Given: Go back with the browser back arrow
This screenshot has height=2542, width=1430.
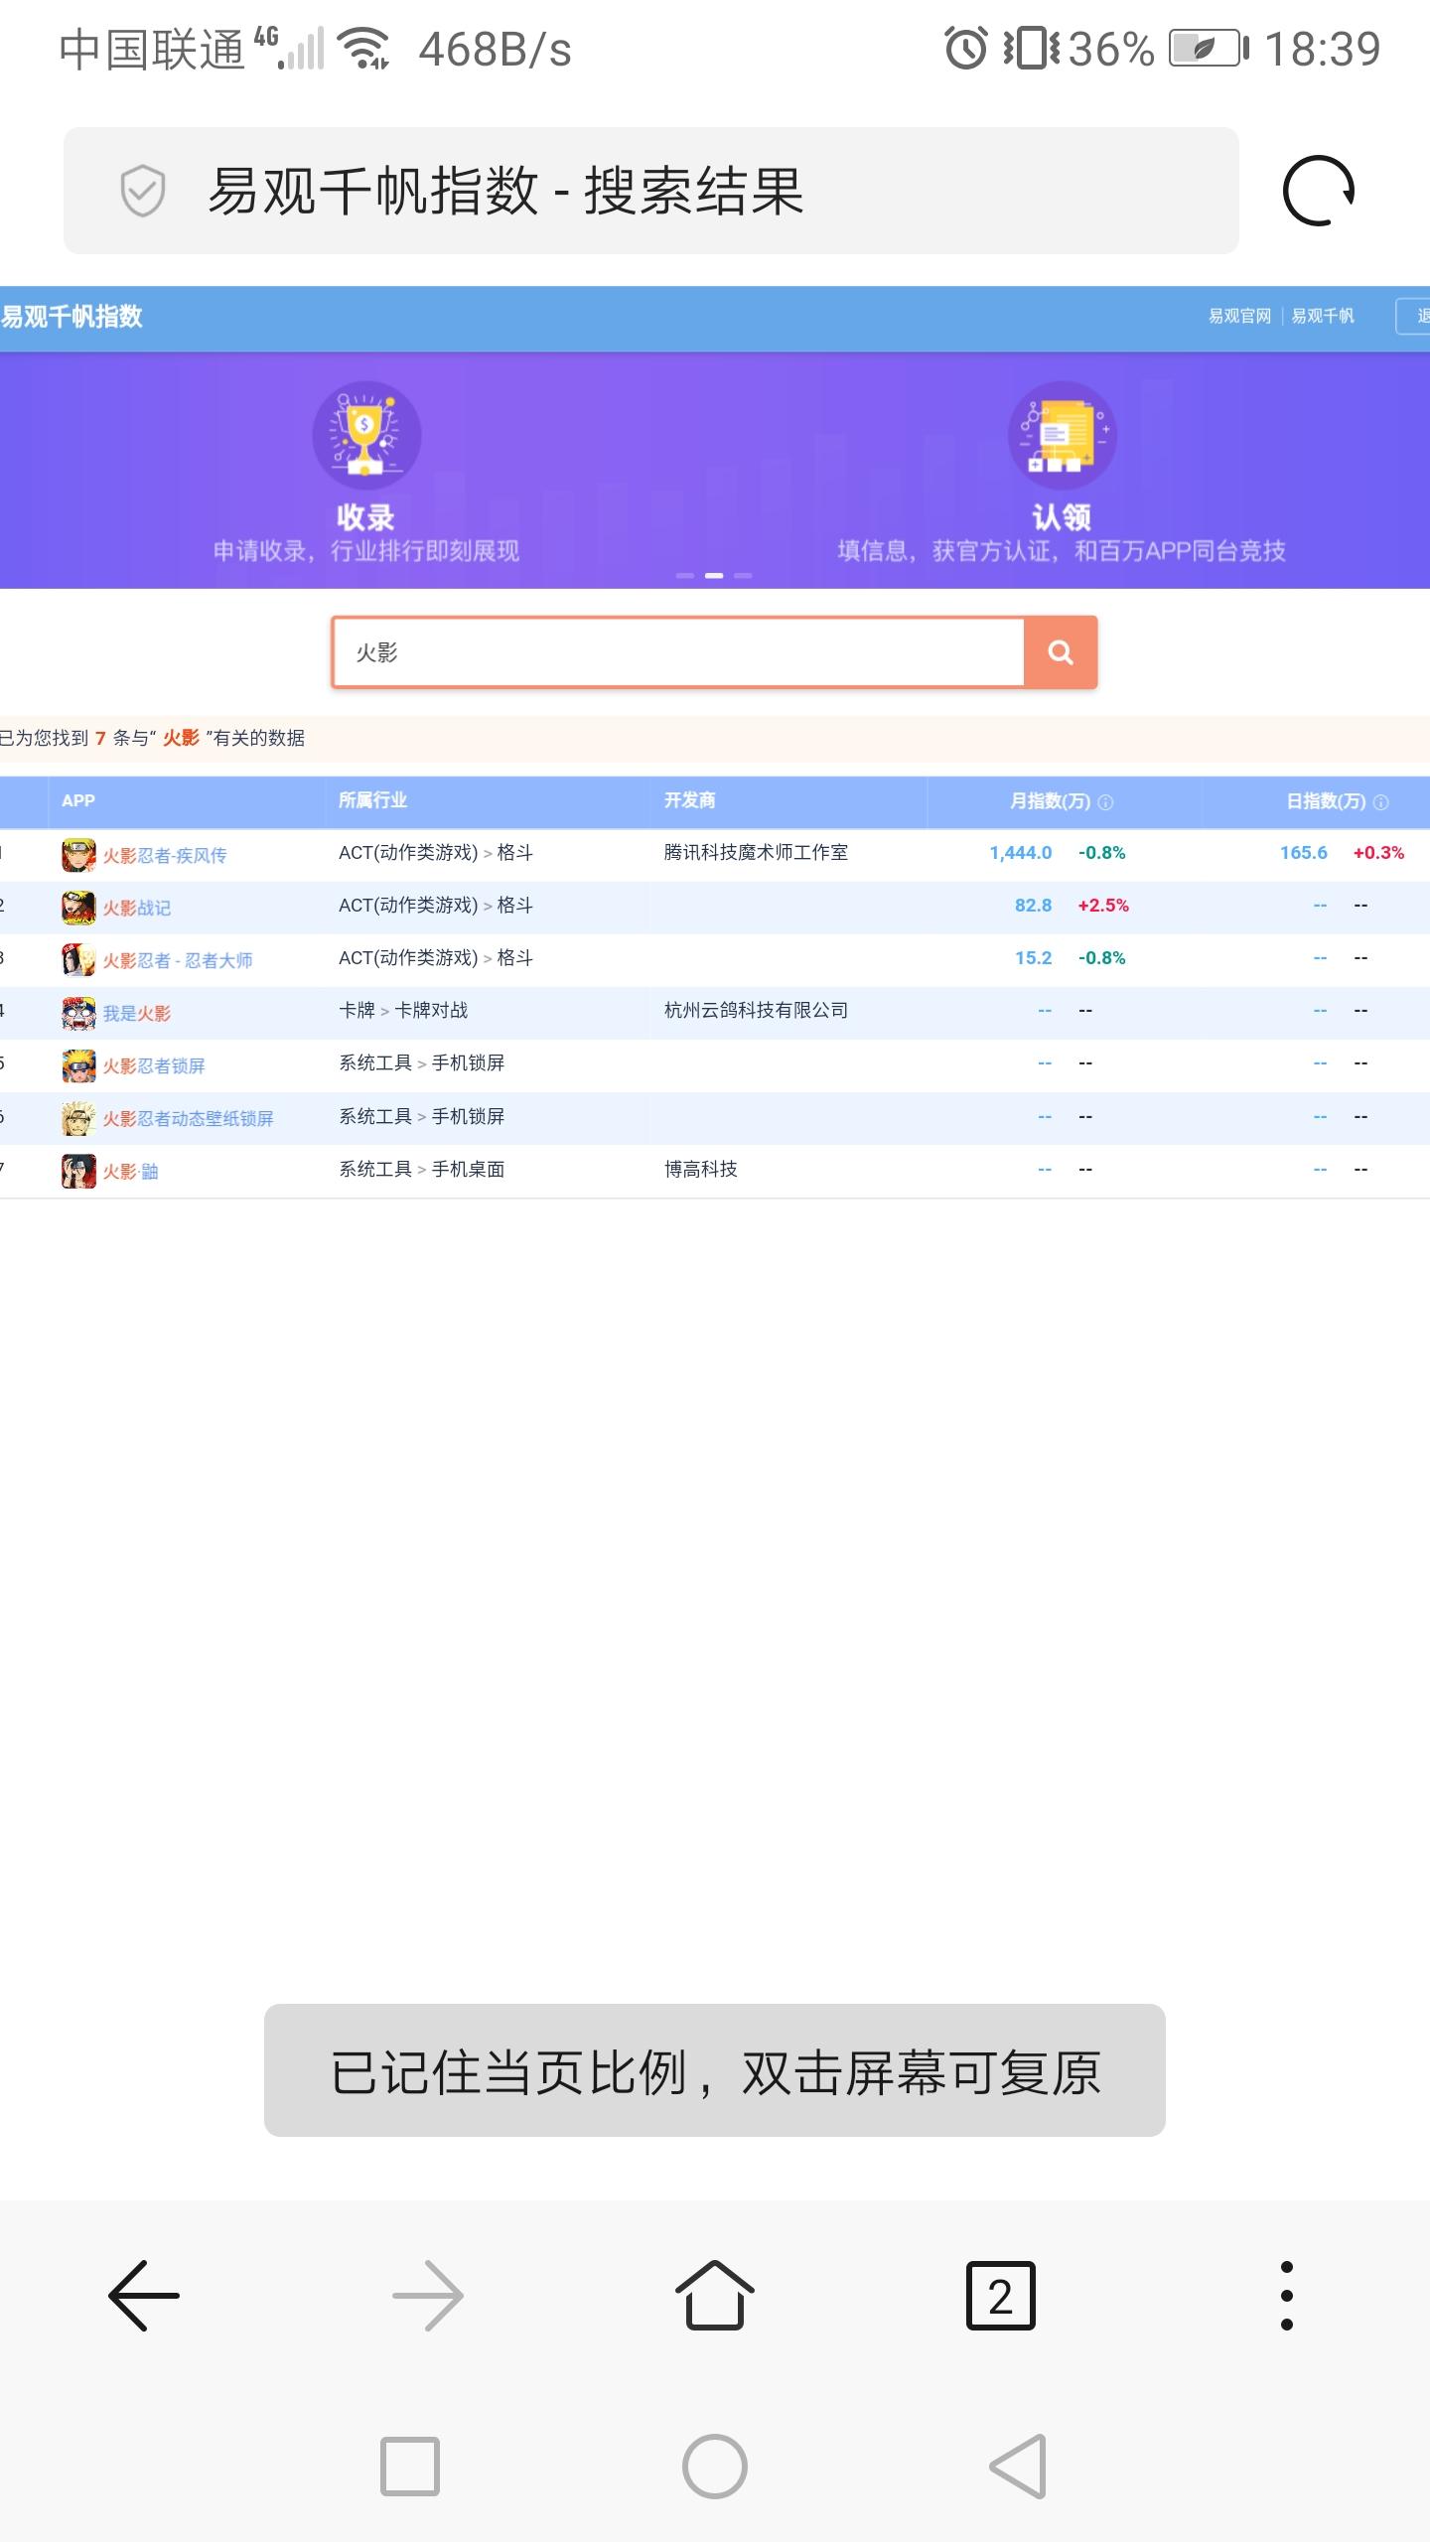Looking at the screenshot, I should click(x=144, y=2296).
